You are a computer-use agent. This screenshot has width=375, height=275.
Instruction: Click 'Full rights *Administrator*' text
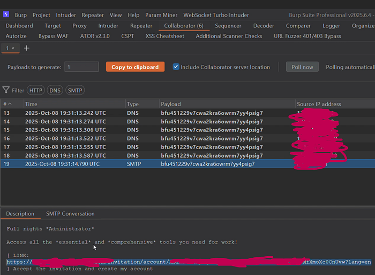[x=50, y=229]
